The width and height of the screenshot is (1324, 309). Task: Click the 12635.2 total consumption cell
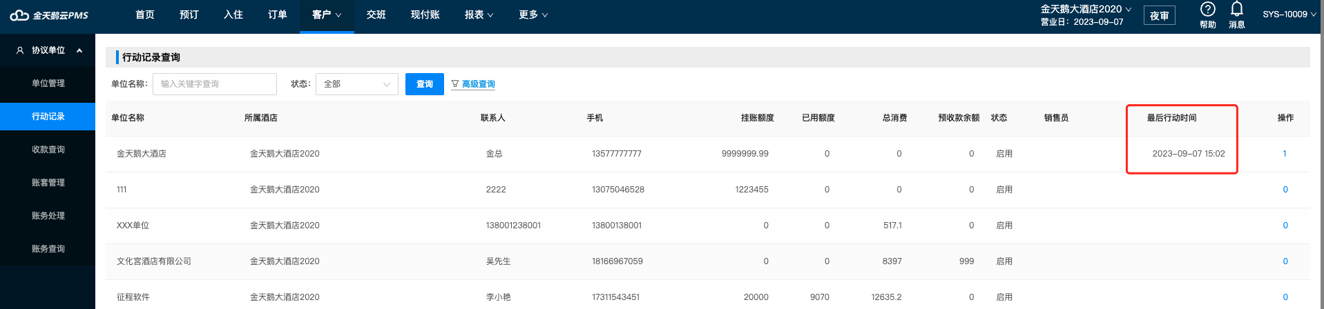pos(886,297)
